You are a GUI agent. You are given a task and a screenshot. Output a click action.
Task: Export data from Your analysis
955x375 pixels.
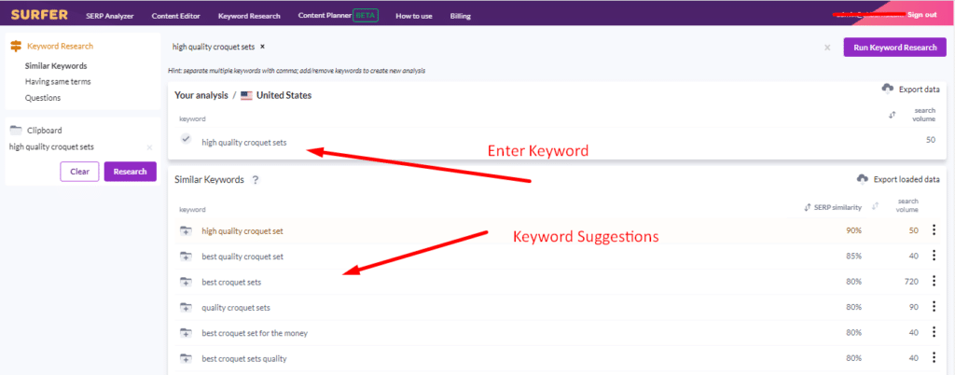910,90
